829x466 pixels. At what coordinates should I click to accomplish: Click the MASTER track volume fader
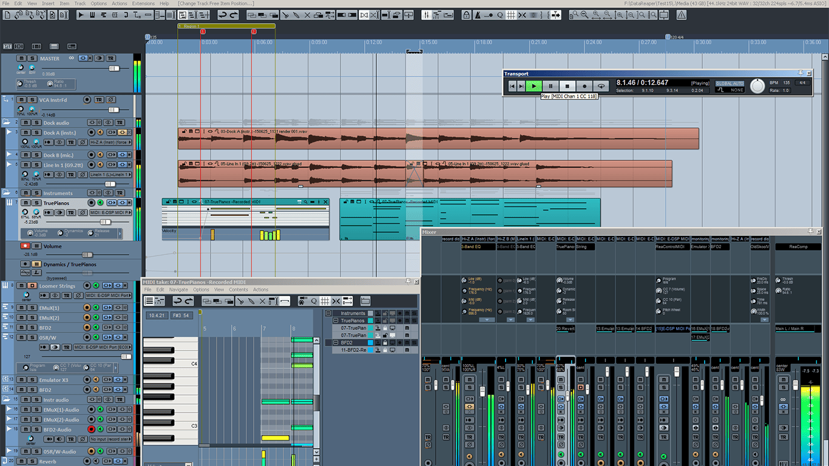click(x=113, y=69)
